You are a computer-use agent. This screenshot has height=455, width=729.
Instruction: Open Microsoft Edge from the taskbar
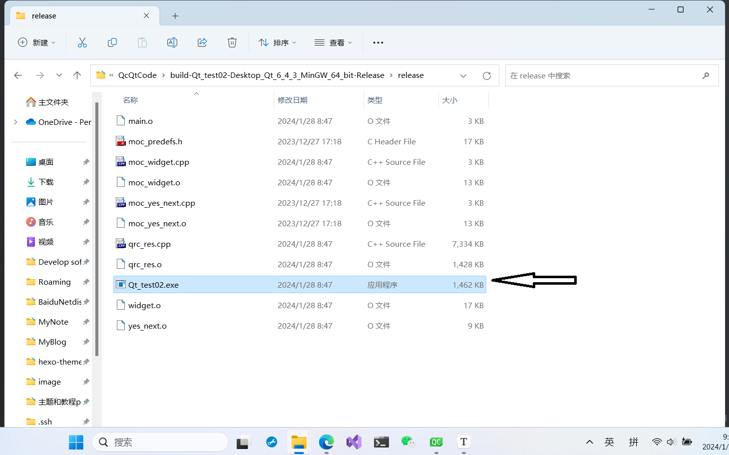click(327, 442)
